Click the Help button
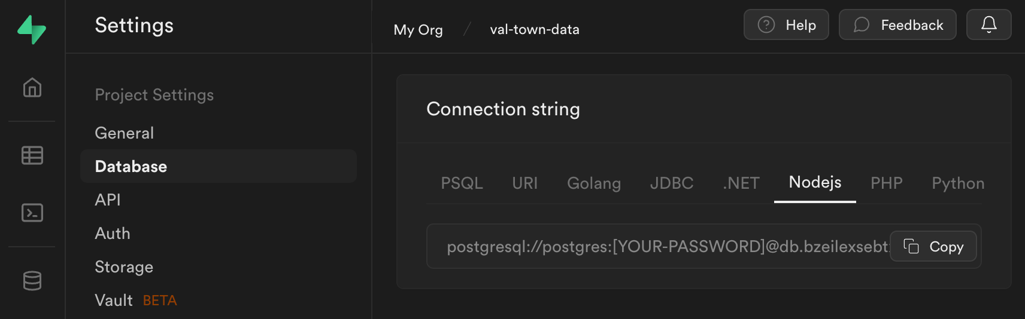1025x319 pixels. click(x=786, y=24)
